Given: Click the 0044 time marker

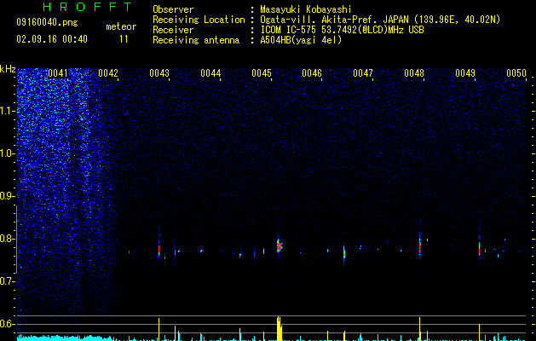Looking at the screenshot, I should (210, 73).
